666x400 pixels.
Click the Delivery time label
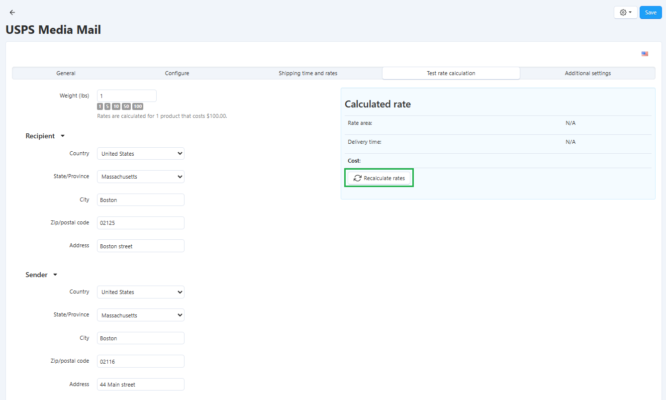(365, 142)
